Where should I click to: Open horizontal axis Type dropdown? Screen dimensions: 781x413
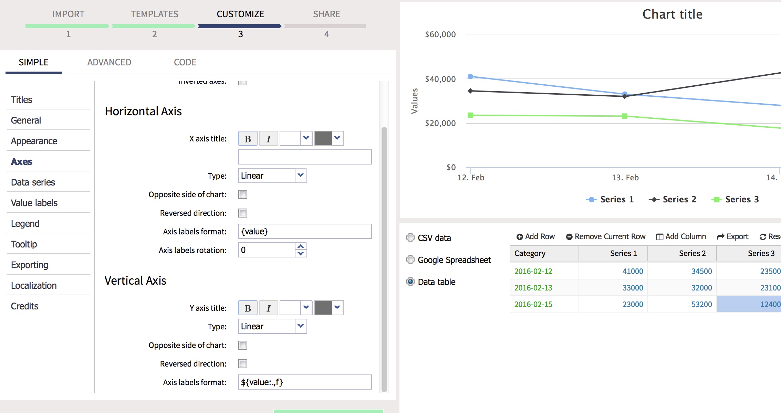click(301, 176)
